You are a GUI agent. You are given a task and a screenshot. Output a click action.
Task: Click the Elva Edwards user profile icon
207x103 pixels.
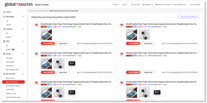click(x=191, y=5)
